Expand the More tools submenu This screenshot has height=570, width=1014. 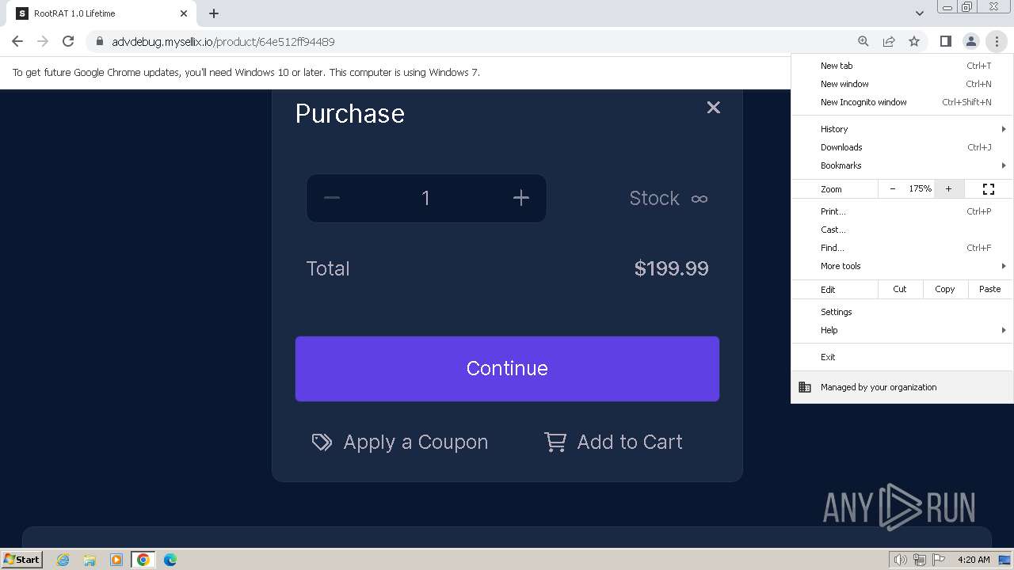902,266
